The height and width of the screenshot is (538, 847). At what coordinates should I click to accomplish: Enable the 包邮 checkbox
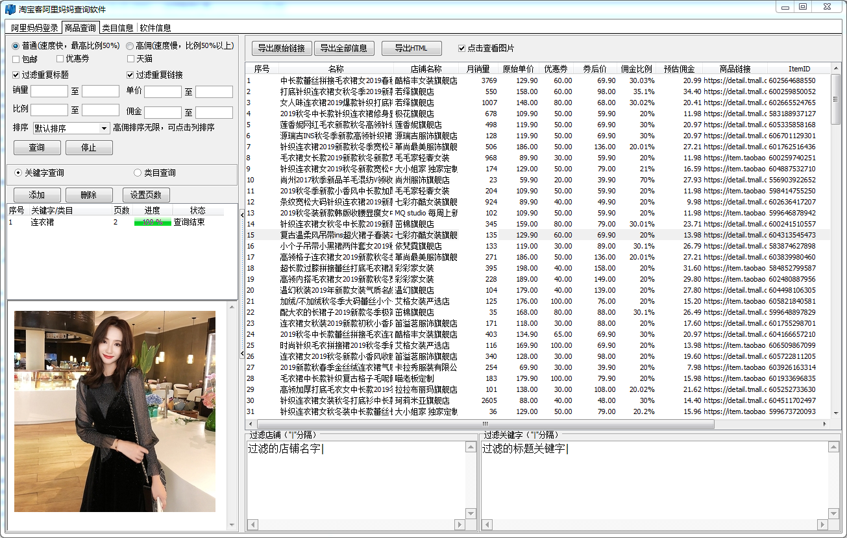point(16,59)
